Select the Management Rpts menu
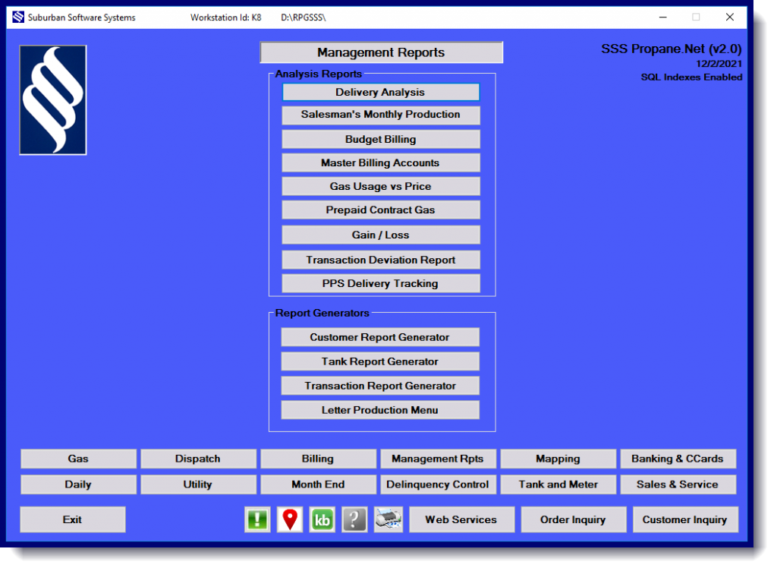This screenshot has height=571, width=777. click(x=438, y=459)
